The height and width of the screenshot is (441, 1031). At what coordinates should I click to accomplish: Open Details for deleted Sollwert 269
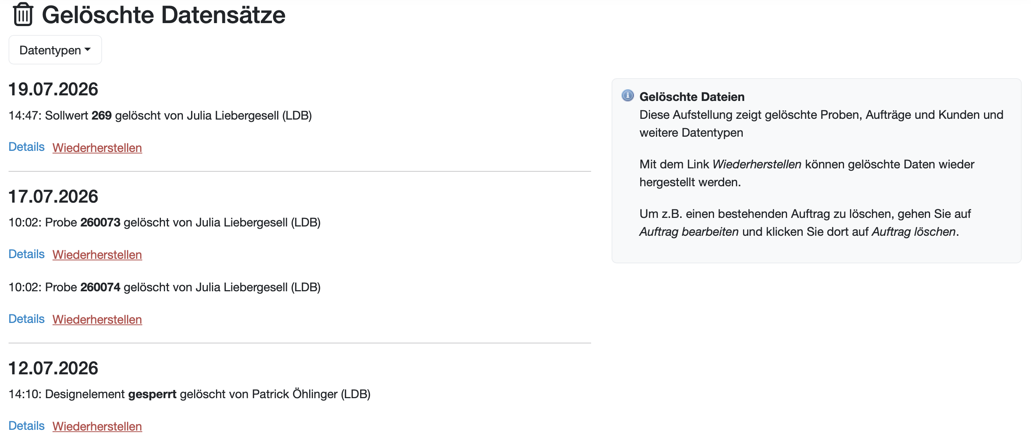(26, 147)
